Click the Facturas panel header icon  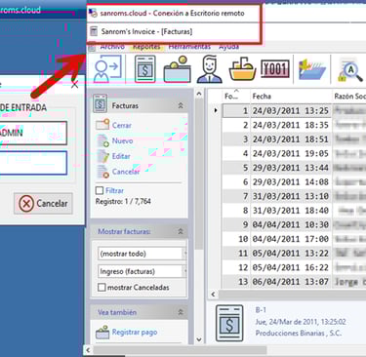(x=100, y=103)
